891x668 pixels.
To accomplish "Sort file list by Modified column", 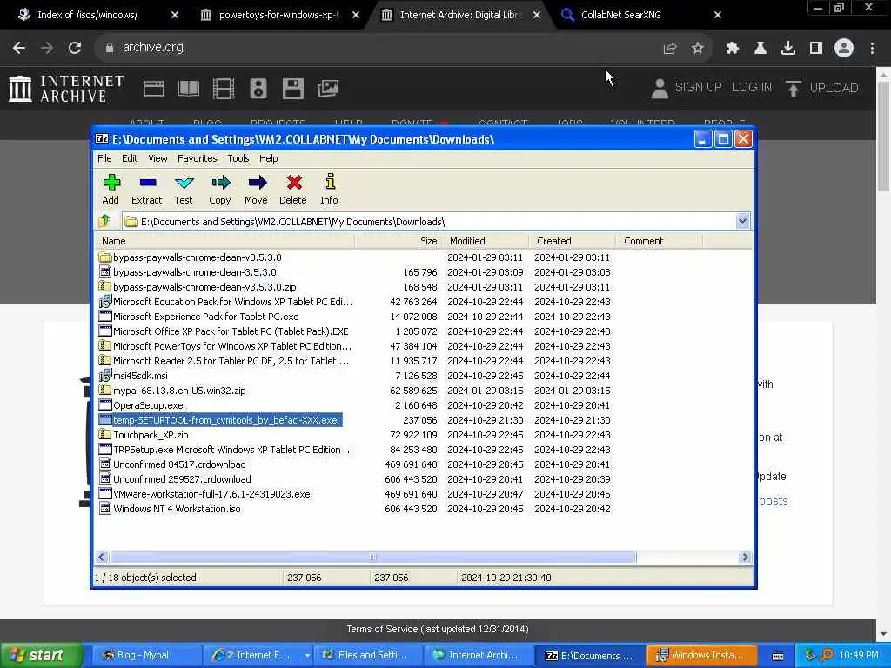I will 486,241.
